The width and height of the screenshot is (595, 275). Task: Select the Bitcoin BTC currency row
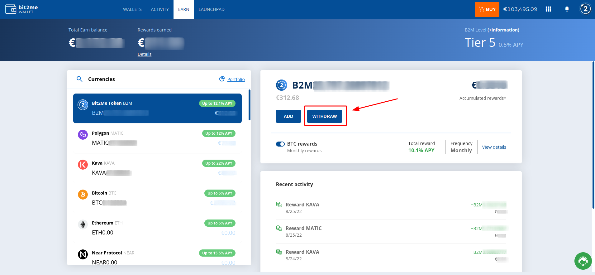pos(157,198)
